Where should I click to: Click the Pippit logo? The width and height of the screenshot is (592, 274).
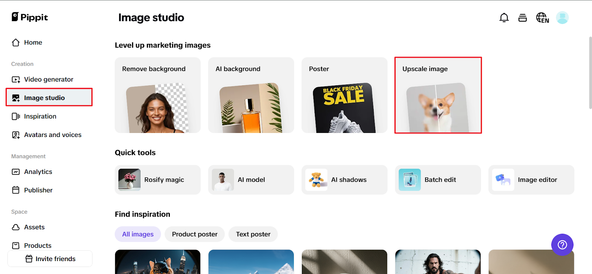click(x=30, y=17)
